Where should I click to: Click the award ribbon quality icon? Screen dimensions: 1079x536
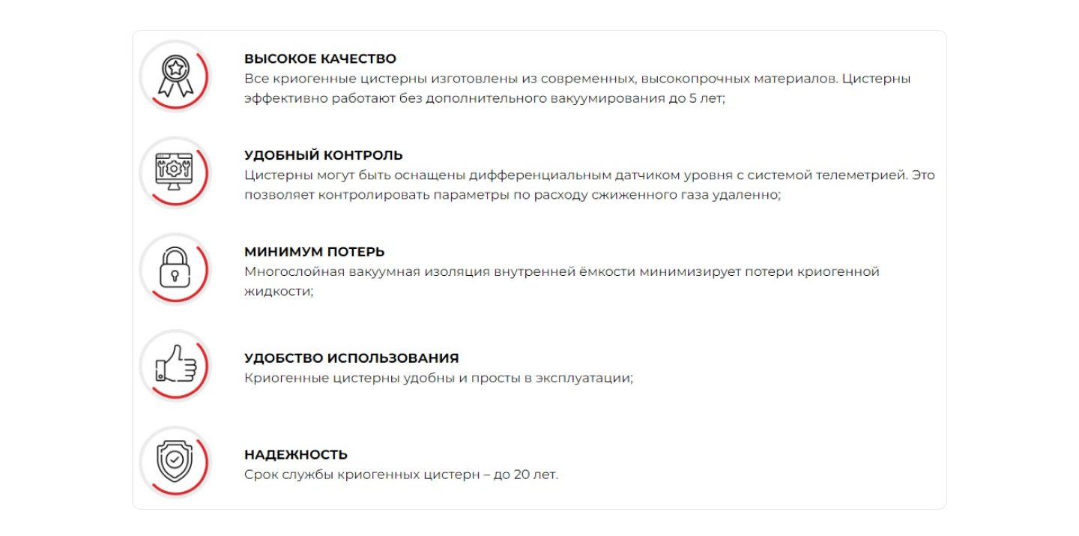[x=175, y=76]
